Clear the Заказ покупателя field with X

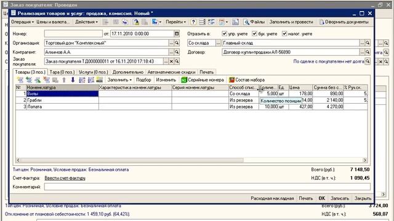pyautogui.click(x=171, y=61)
